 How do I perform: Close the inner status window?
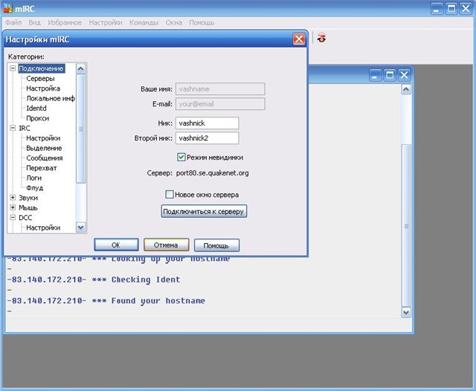[x=404, y=75]
